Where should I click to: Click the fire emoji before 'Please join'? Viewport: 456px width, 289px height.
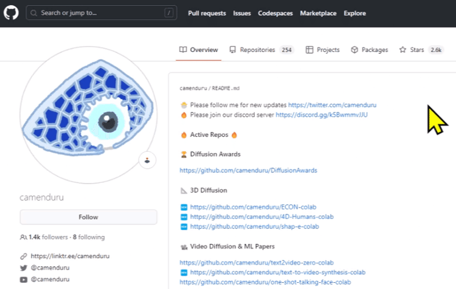point(184,115)
